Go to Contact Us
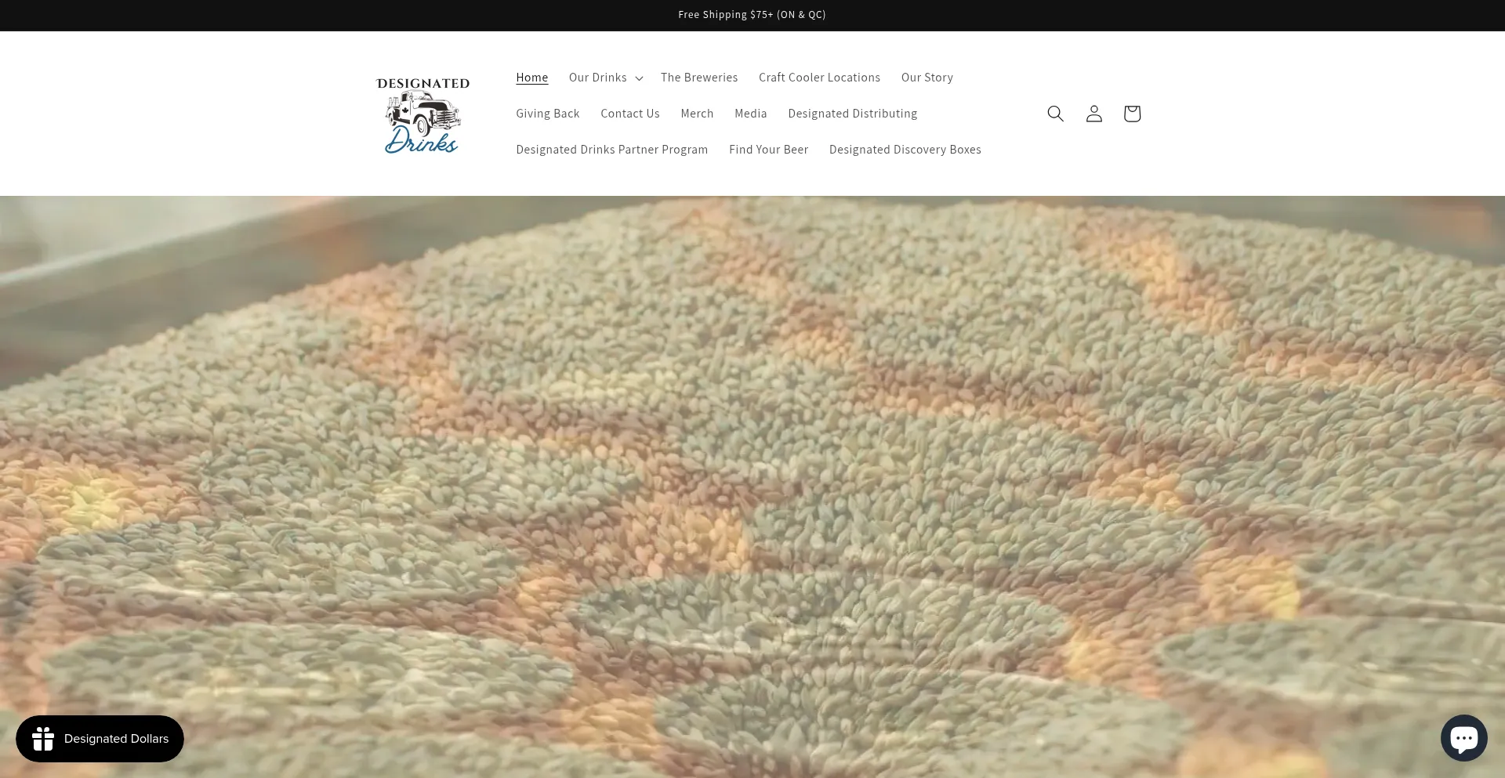 pos(630,114)
